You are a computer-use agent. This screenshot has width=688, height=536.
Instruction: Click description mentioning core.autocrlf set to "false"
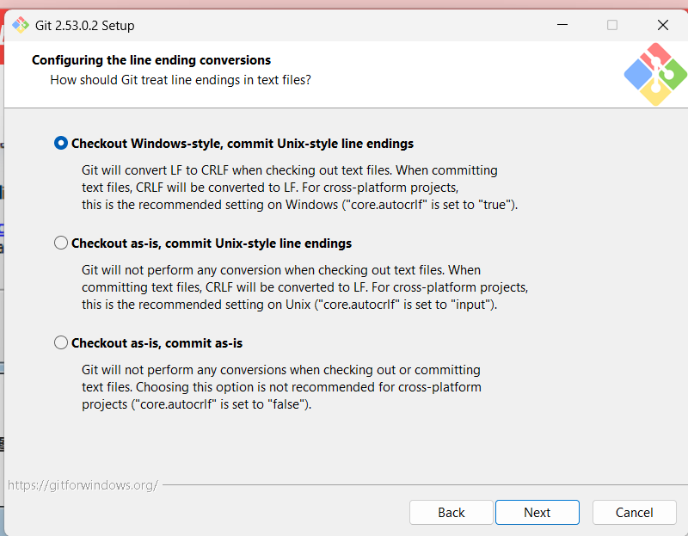click(281, 387)
